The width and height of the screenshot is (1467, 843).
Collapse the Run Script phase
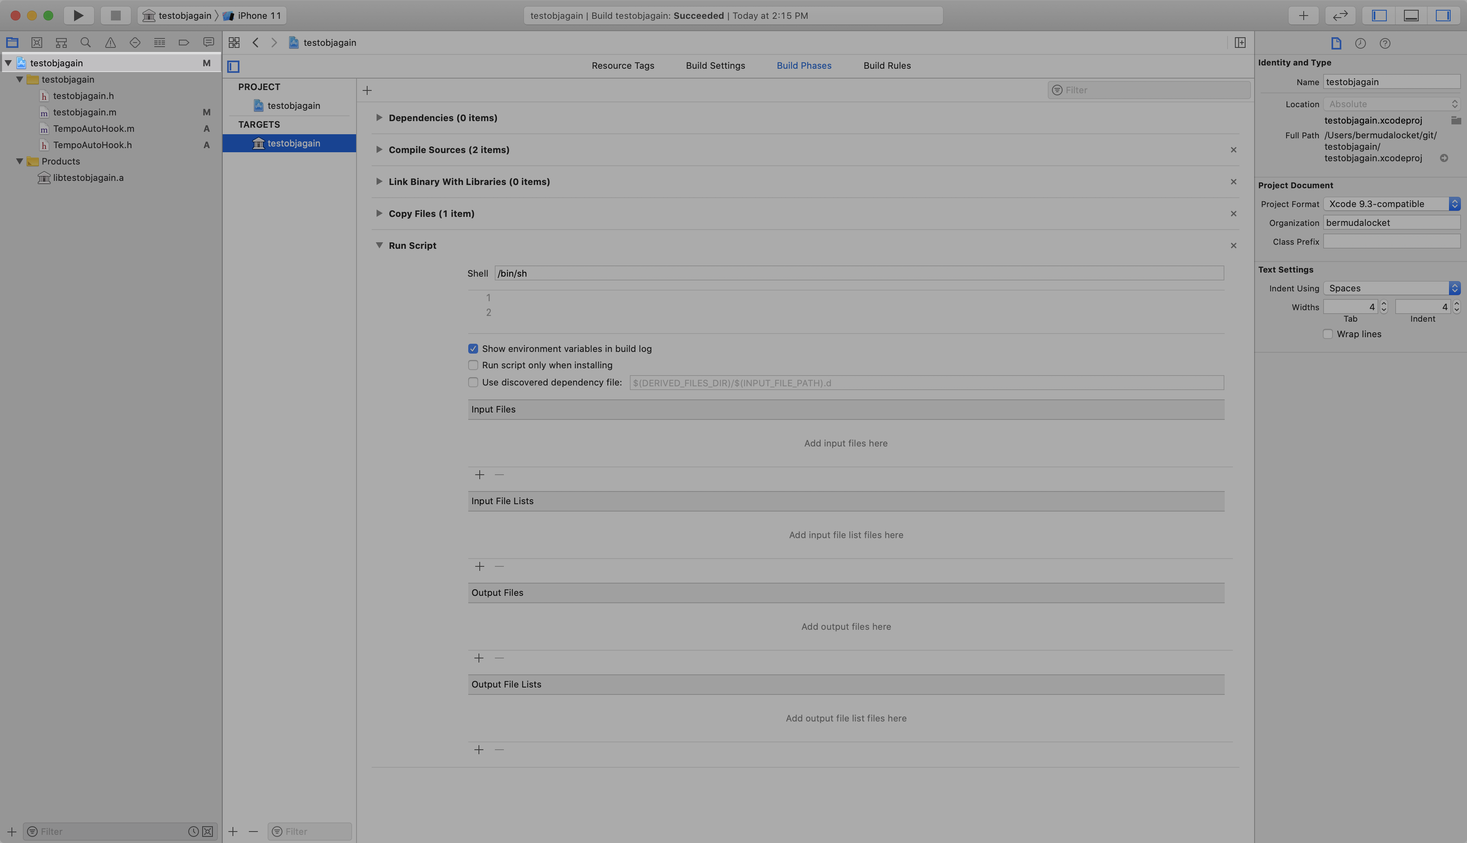click(379, 246)
